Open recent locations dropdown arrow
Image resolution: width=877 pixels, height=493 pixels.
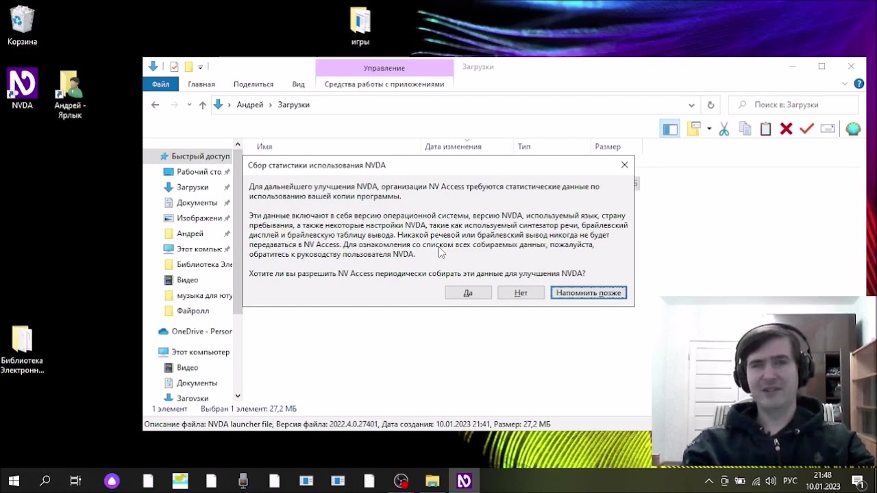(x=188, y=105)
